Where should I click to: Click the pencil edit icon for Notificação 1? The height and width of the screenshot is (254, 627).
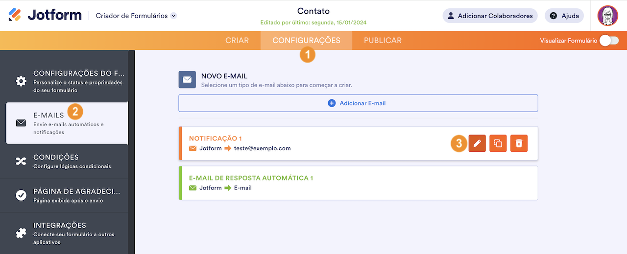pyautogui.click(x=477, y=143)
